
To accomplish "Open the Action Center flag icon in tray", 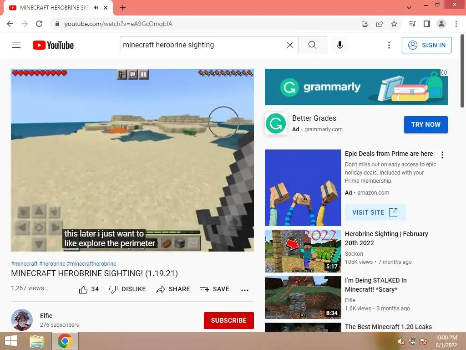I will click(x=423, y=341).
